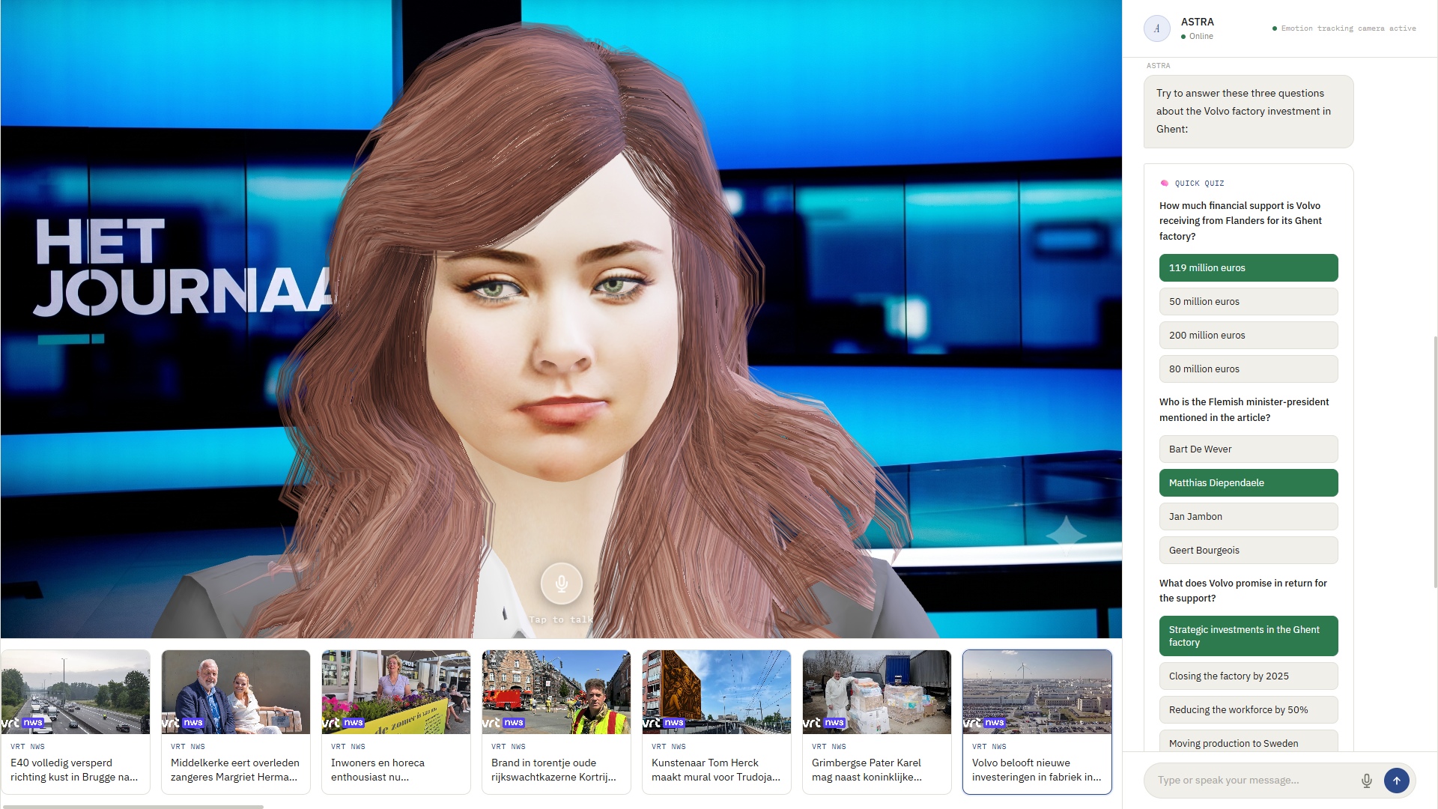1438x809 pixels.
Task: Select Strategic investments in the Ghent factory
Action: (1249, 636)
